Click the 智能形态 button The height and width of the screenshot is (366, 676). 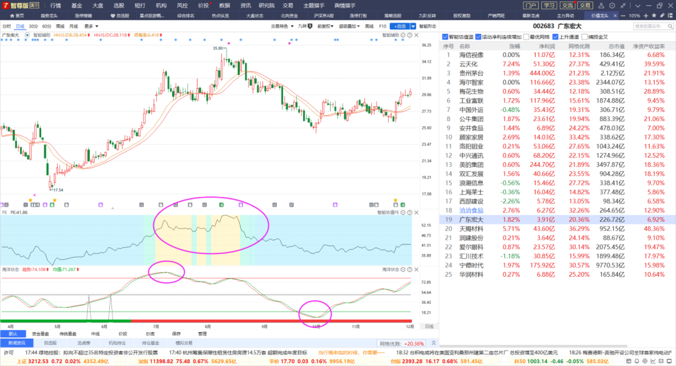(427, 26)
